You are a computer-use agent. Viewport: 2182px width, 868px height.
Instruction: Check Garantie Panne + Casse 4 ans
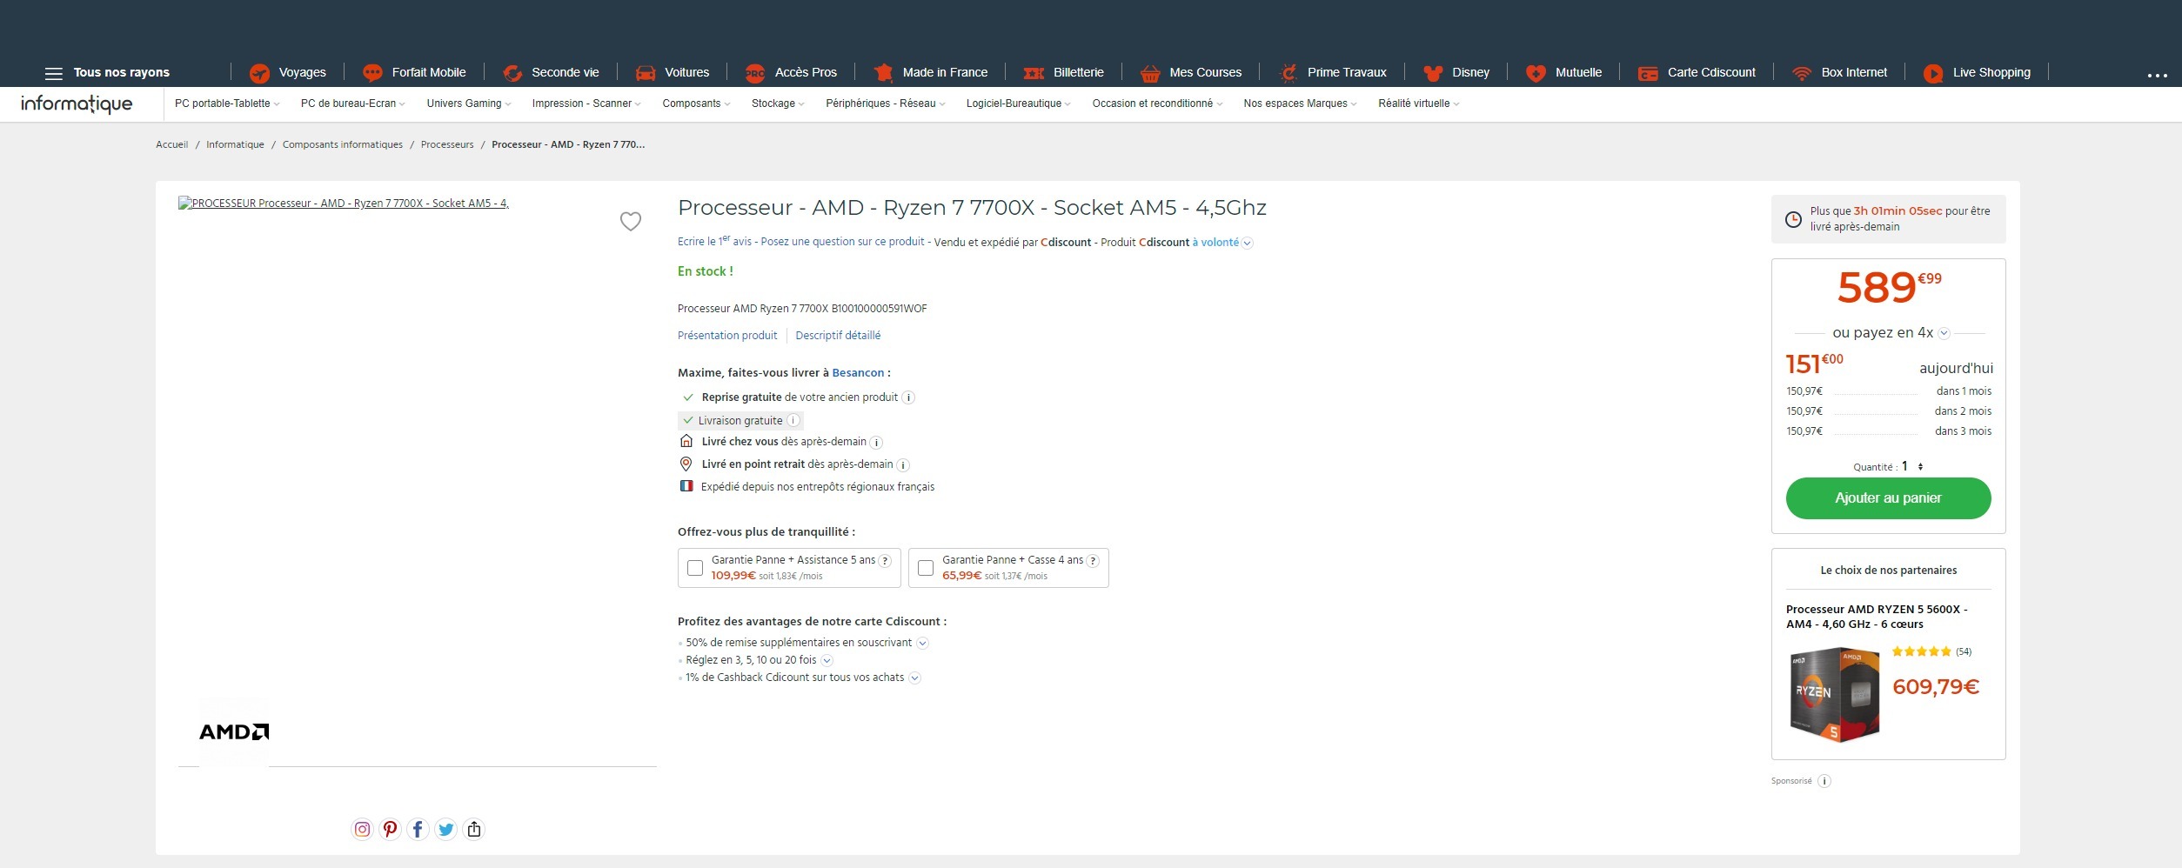tap(926, 568)
